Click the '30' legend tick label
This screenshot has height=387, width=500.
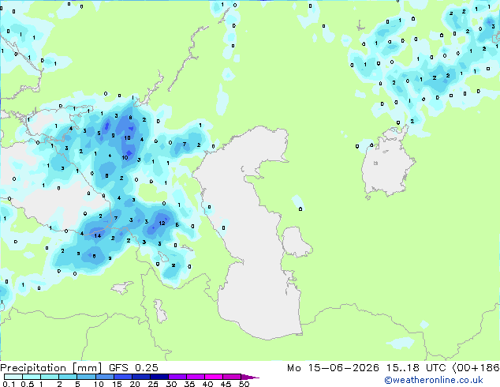click(x=171, y=384)
